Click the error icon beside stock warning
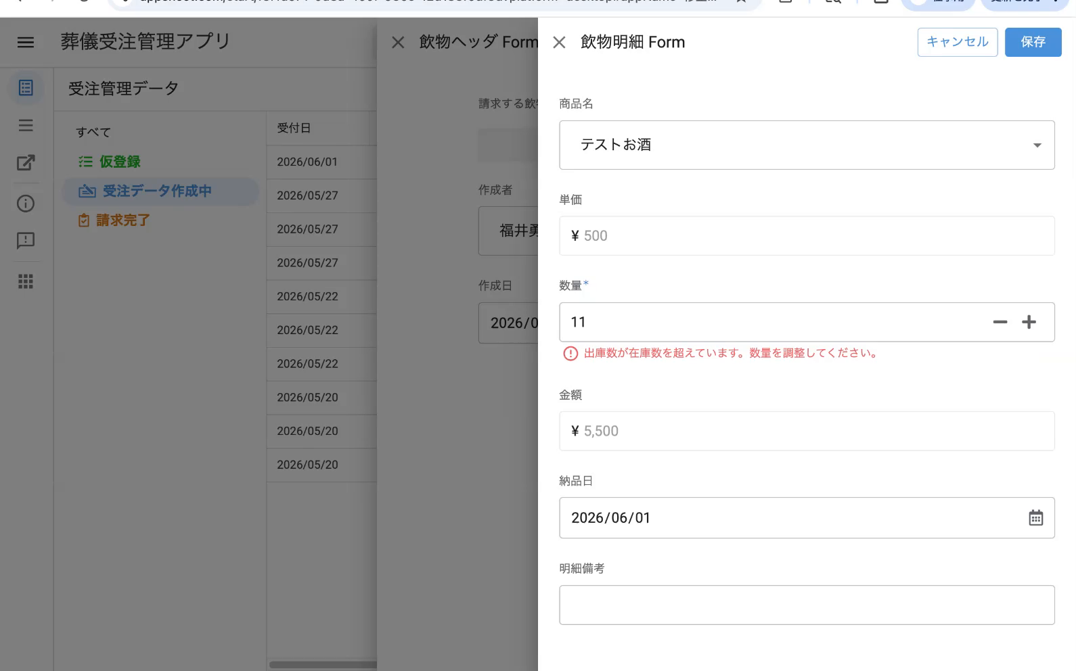 coord(570,353)
